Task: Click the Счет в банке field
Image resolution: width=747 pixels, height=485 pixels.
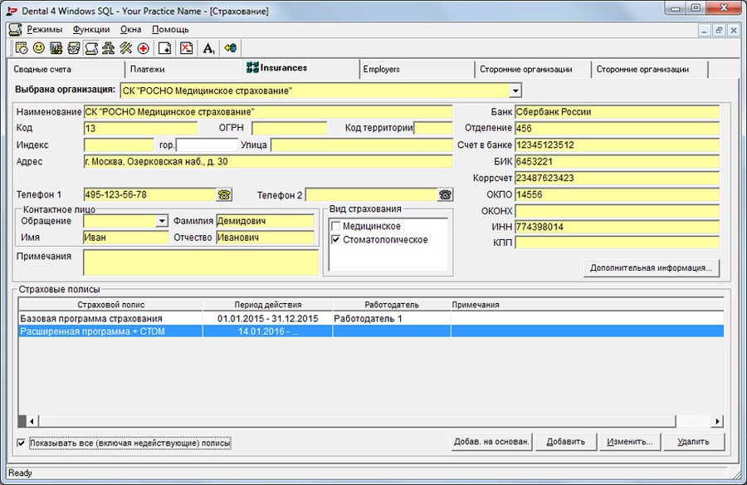Action: pos(617,145)
